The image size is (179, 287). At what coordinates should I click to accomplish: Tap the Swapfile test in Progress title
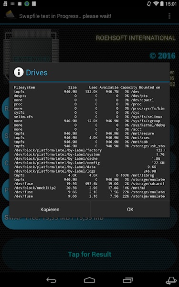[x=65, y=16]
